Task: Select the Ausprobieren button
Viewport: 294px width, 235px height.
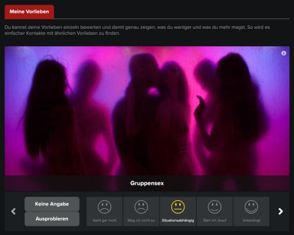Action: coord(52,219)
